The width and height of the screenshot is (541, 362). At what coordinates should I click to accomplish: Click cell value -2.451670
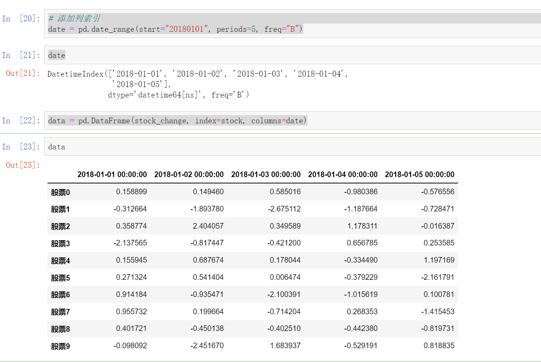coord(207,346)
